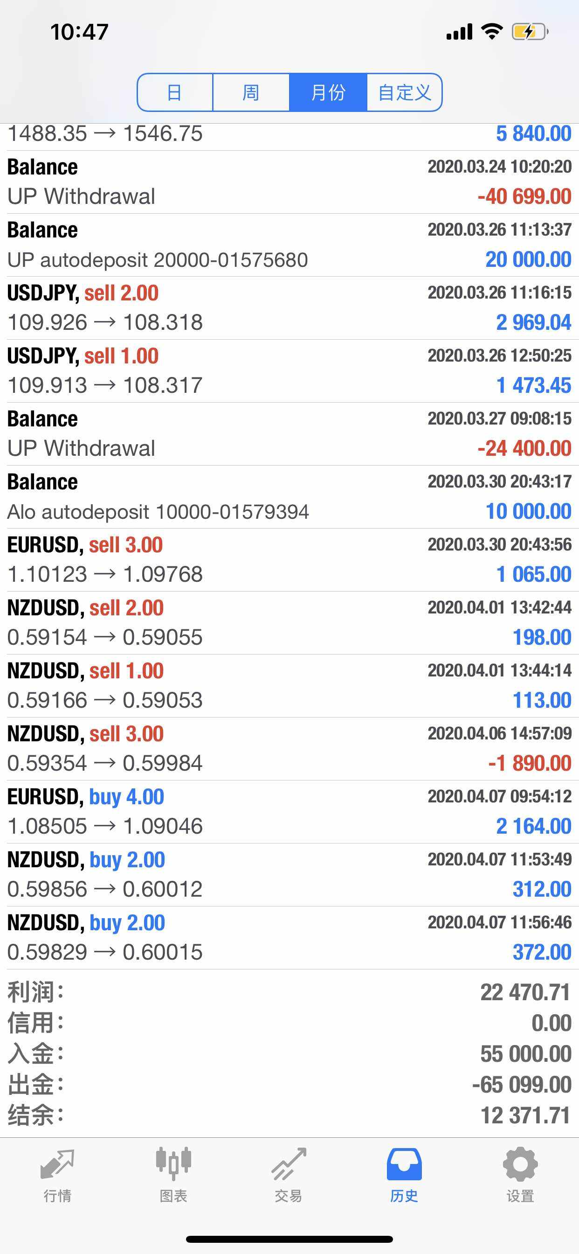Tap the cellular signal bars icon
The width and height of the screenshot is (579, 1254).
(x=459, y=32)
